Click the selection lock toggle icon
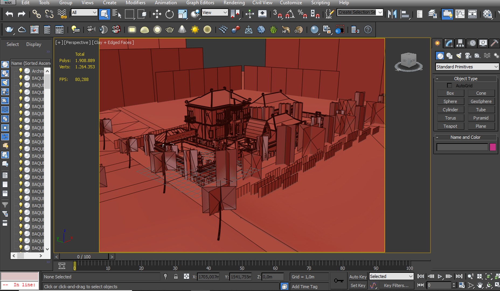The image size is (500, 291). click(176, 276)
